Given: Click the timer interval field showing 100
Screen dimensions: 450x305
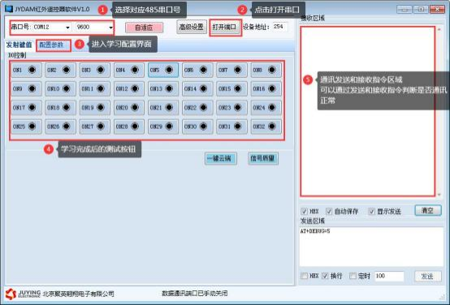Looking at the screenshot, I should 389,276.
